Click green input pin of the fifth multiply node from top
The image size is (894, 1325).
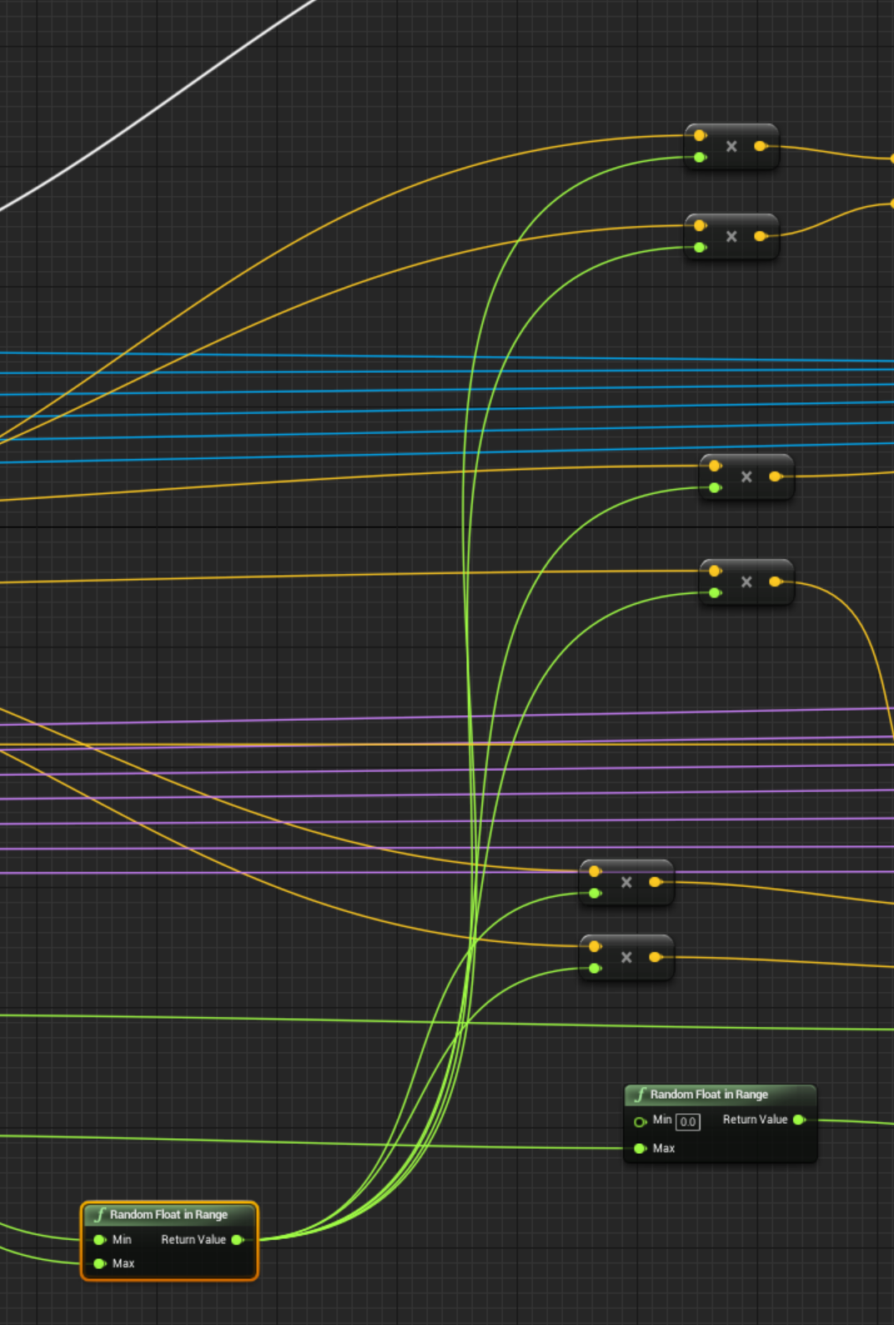(595, 894)
